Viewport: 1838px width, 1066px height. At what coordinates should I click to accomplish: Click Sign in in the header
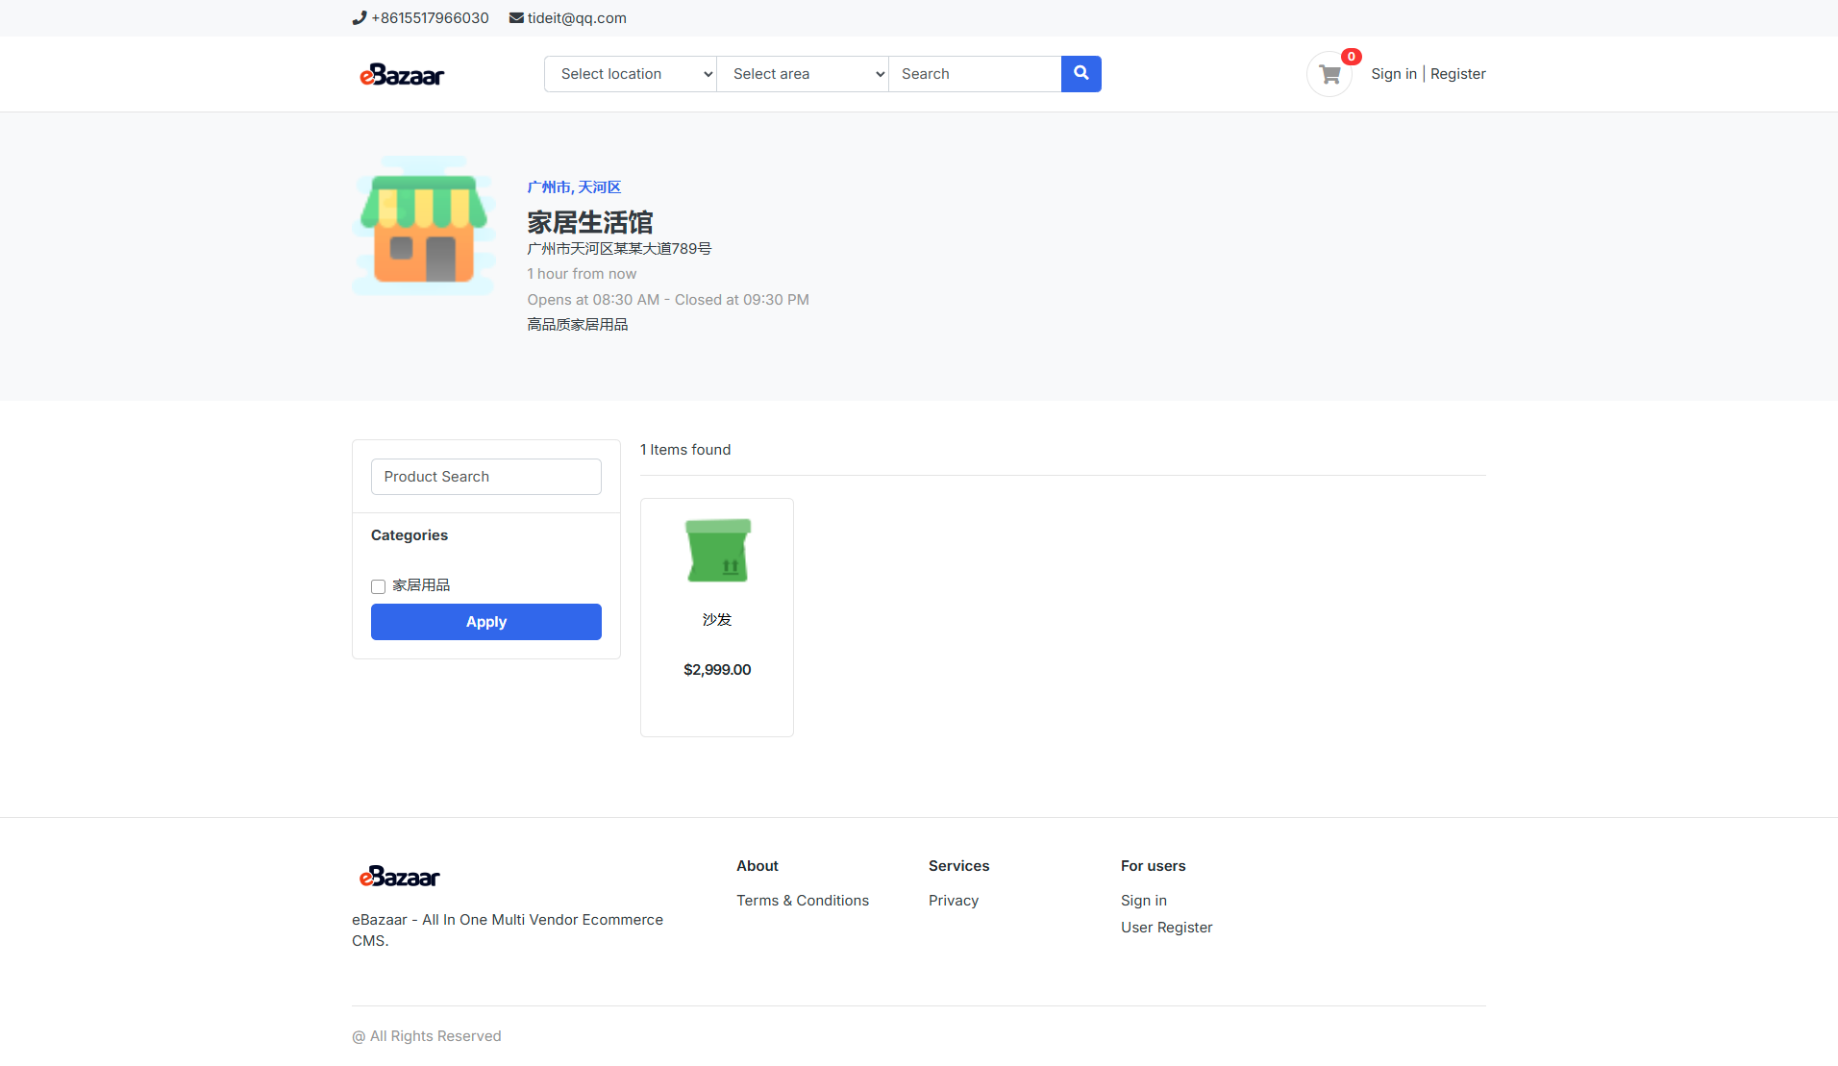[1394, 74]
